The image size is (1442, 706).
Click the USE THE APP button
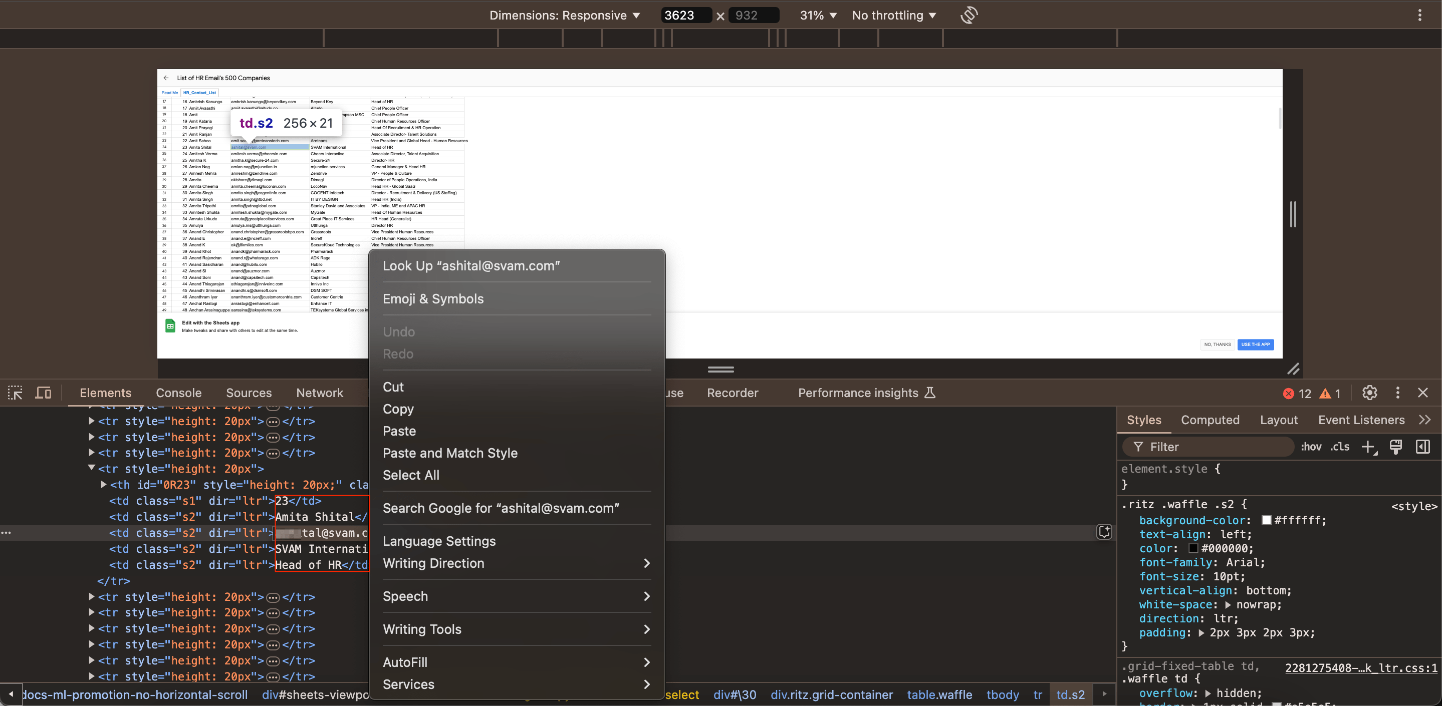point(1255,344)
